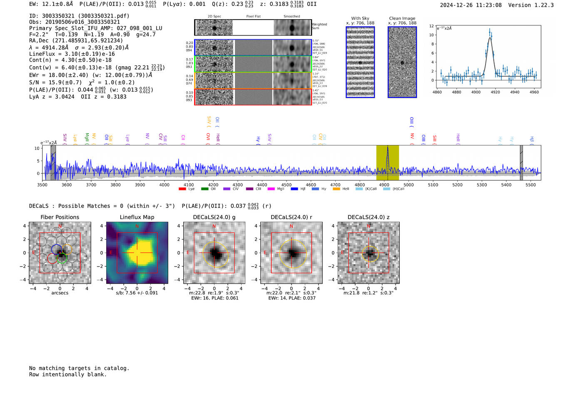Click the 'EWr = 18.00(±2.40)' line
This screenshot has width=583, height=397.
point(91,75)
